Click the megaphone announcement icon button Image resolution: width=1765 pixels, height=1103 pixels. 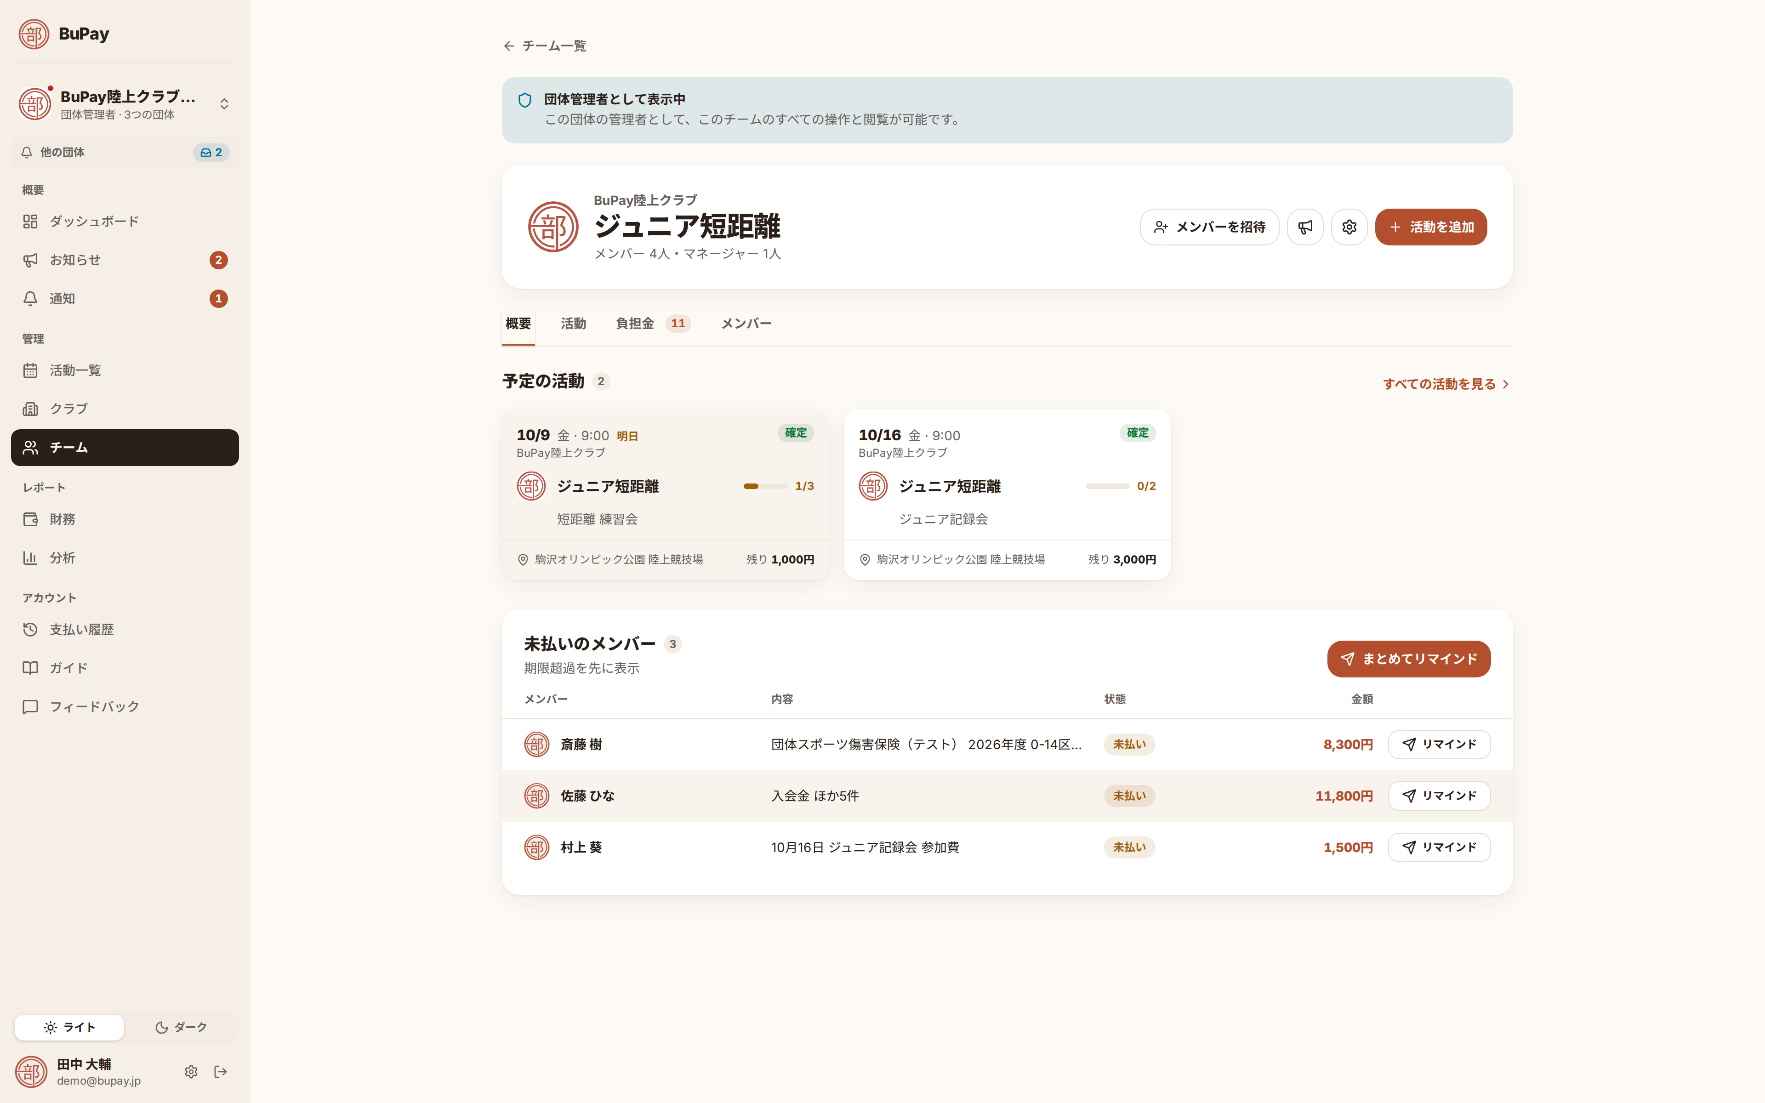tap(1305, 227)
